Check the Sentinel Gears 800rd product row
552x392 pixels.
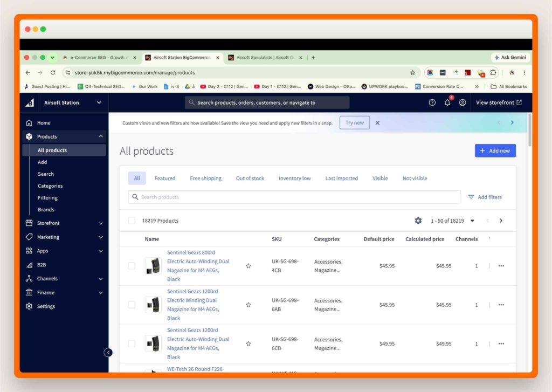(x=132, y=266)
